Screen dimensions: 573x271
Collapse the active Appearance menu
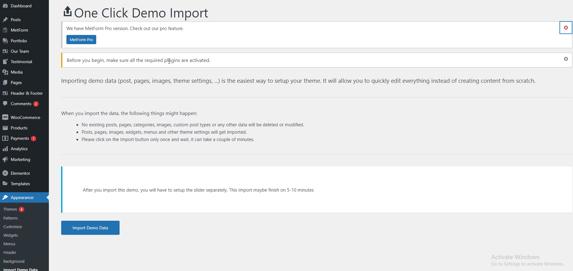(x=22, y=197)
